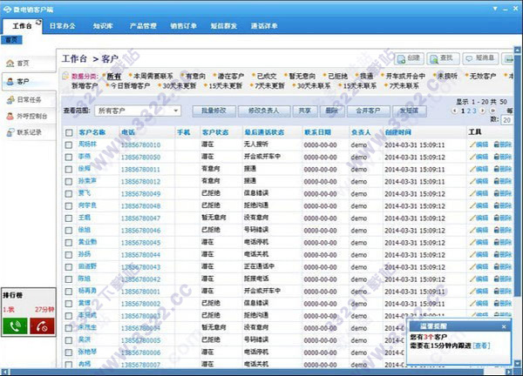Click the vertical scrollbar on right edge

(x=517, y=176)
